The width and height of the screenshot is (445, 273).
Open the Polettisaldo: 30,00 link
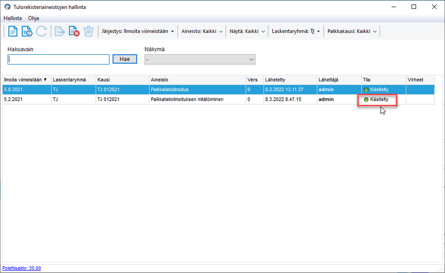(21, 268)
